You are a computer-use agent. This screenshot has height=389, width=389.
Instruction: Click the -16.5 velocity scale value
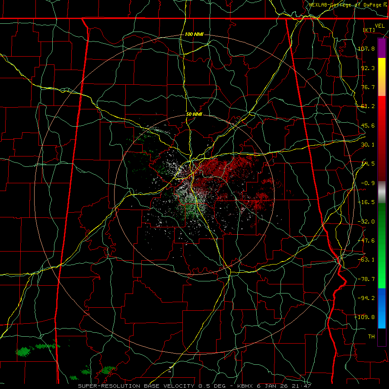click(x=366, y=202)
